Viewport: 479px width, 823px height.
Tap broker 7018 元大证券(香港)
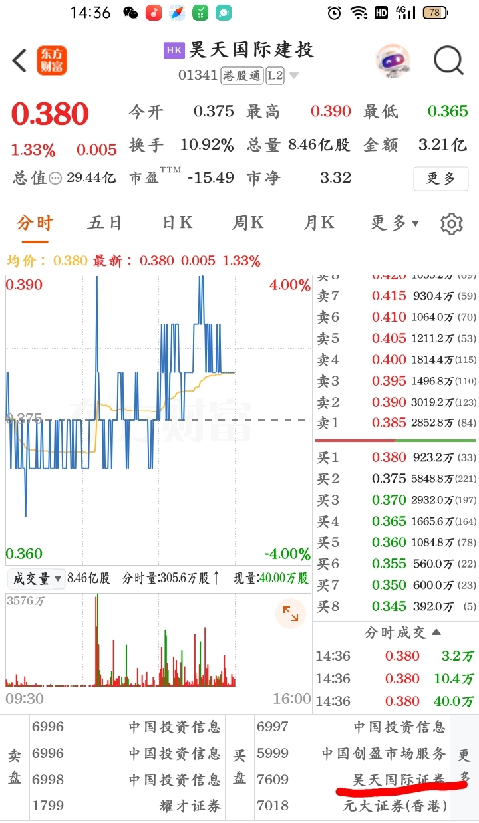tap(351, 806)
